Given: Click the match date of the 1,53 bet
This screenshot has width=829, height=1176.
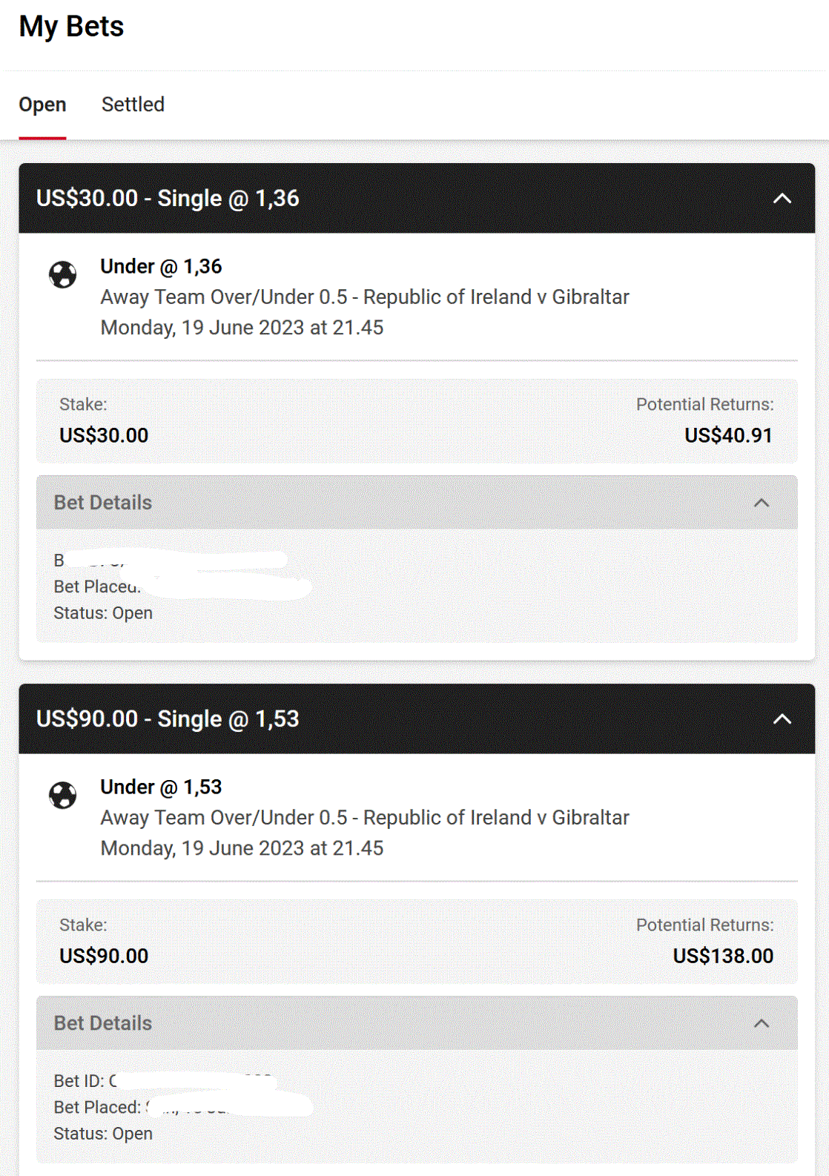Looking at the screenshot, I should click(x=242, y=848).
